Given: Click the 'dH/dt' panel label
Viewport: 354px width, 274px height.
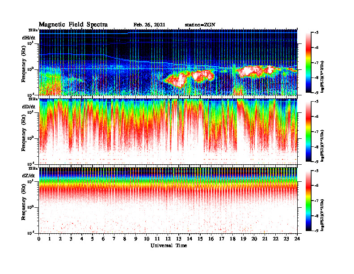Looking at the screenshot, I should pos(29,38).
